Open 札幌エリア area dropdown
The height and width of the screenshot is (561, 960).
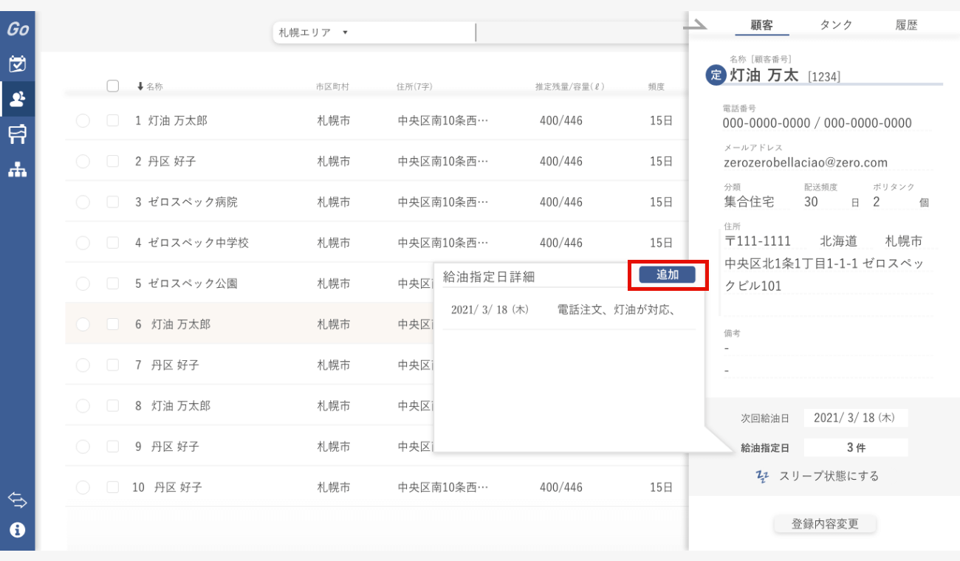pyautogui.click(x=313, y=32)
